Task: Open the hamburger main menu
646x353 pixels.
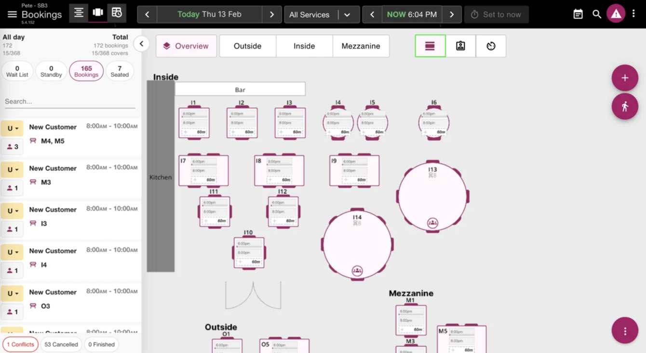Action: [x=12, y=14]
